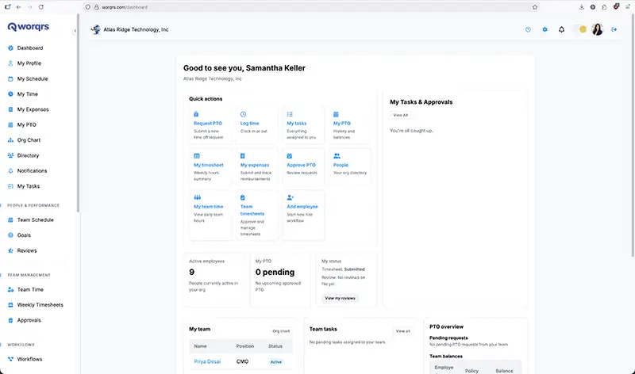
Task: Click the Atlas Ridge Technology company logo
Action: click(x=95, y=29)
